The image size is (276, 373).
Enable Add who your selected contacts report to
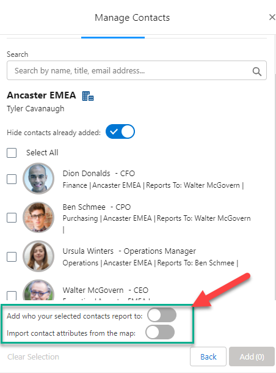pyautogui.click(x=162, y=315)
